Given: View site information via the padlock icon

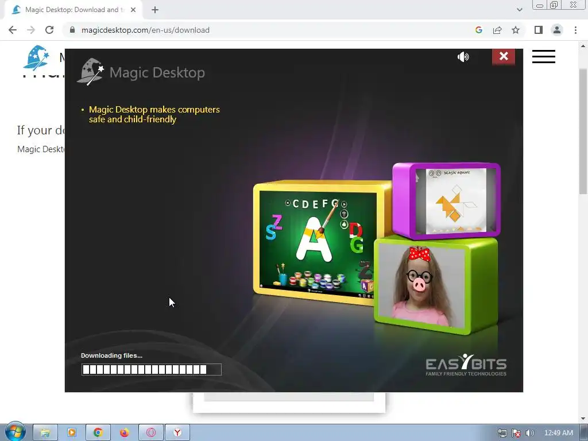Looking at the screenshot, I should (72, 30).
